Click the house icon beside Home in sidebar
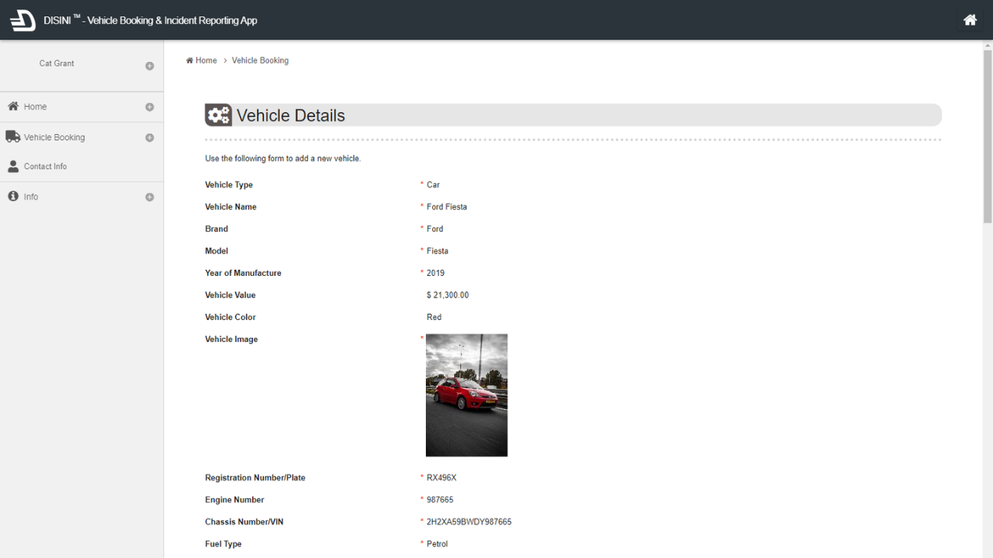Screen dimensions: 993x558 pos(13,106)
